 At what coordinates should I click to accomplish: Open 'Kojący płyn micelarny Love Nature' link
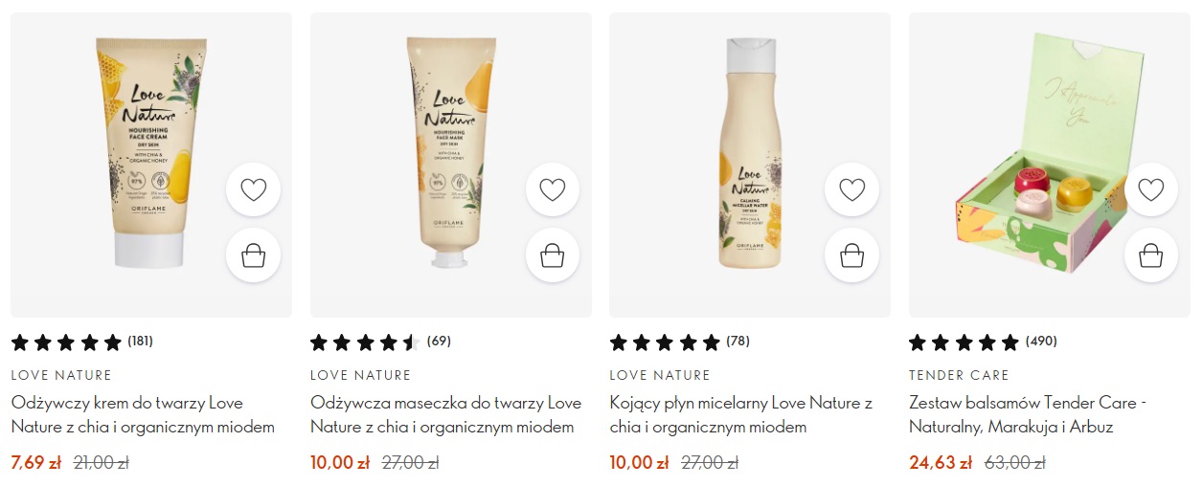741,415
